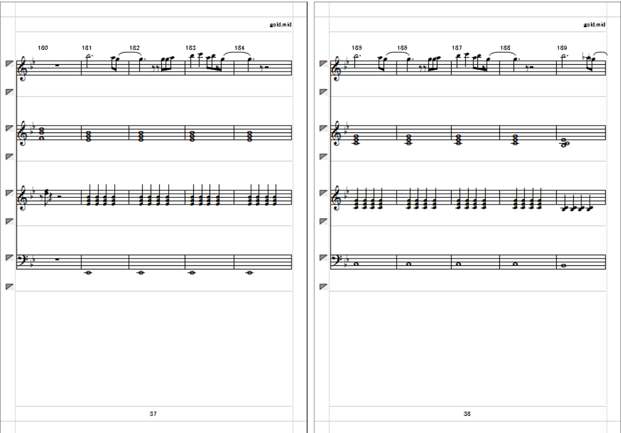Click measure number 186
The width and height of the screenshot is (621, 433).
(402, 48)
